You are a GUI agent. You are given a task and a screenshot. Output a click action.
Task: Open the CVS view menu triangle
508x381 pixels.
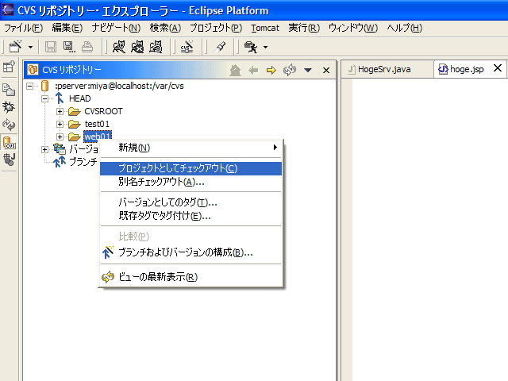coord(308,70)
